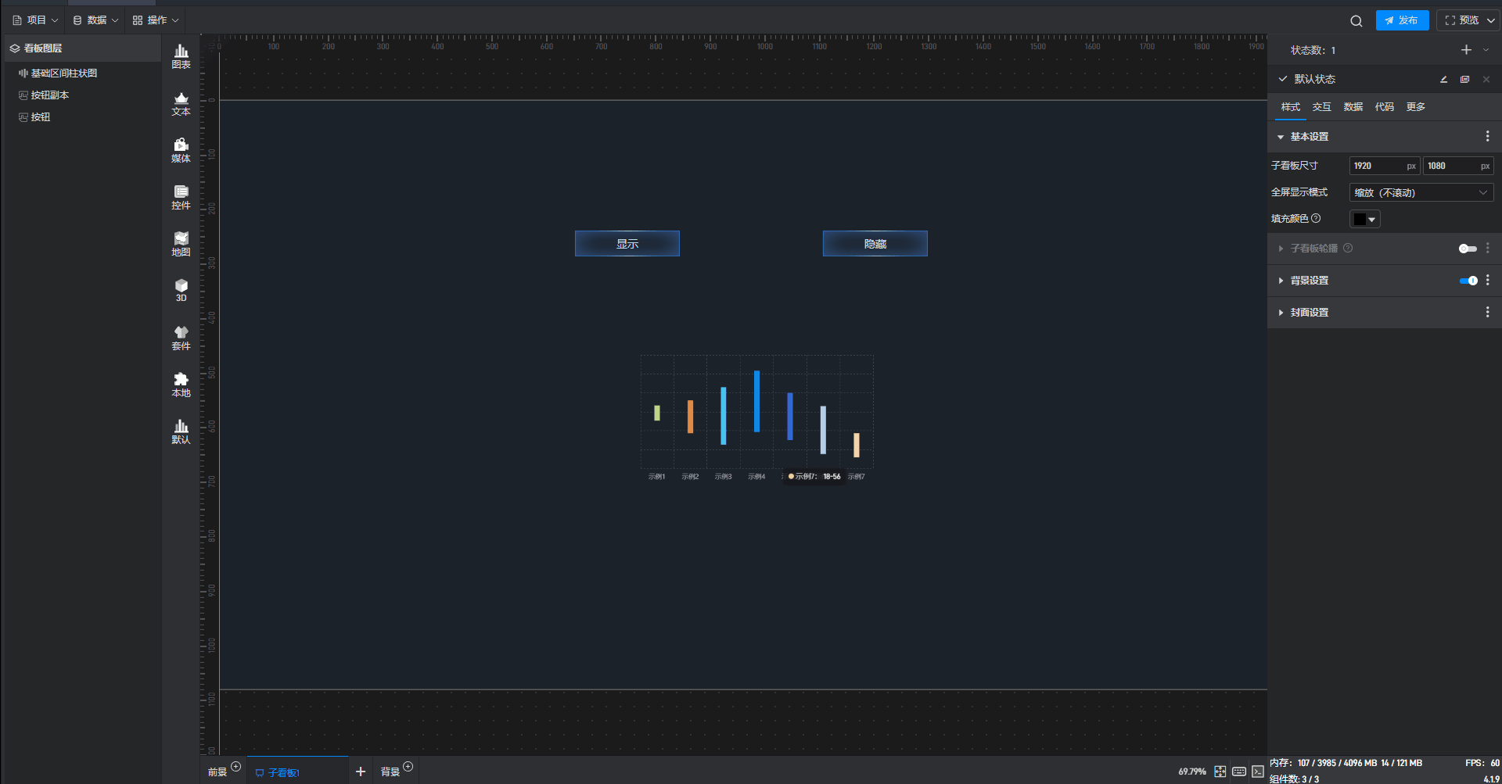Viewport: 1502px width, 784px height.
Task: Open more options for 封面设置
Action: (1487, 312)
